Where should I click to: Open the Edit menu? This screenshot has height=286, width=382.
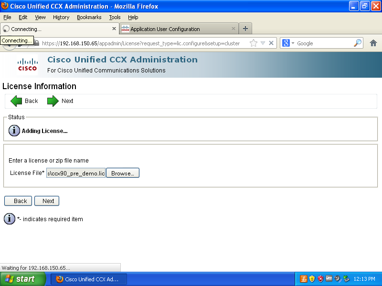tap(23, 17)
